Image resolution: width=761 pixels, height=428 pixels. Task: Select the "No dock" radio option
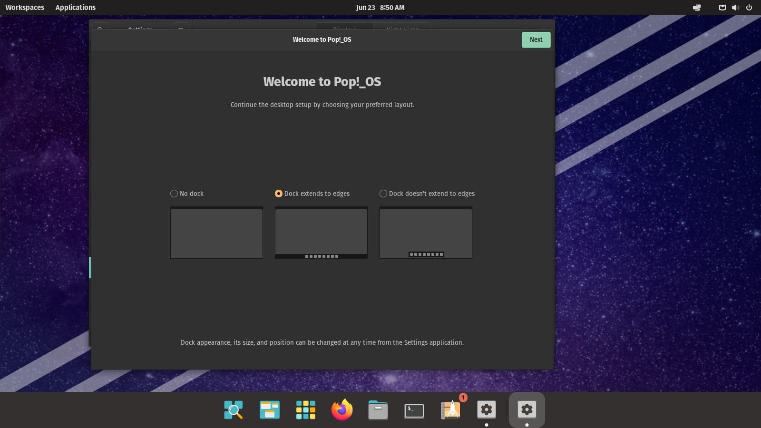174,194
